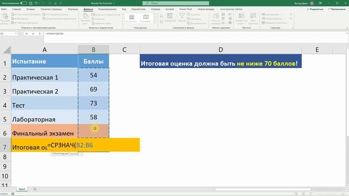Switch to the Формулы tab

[x=73, y=9]
